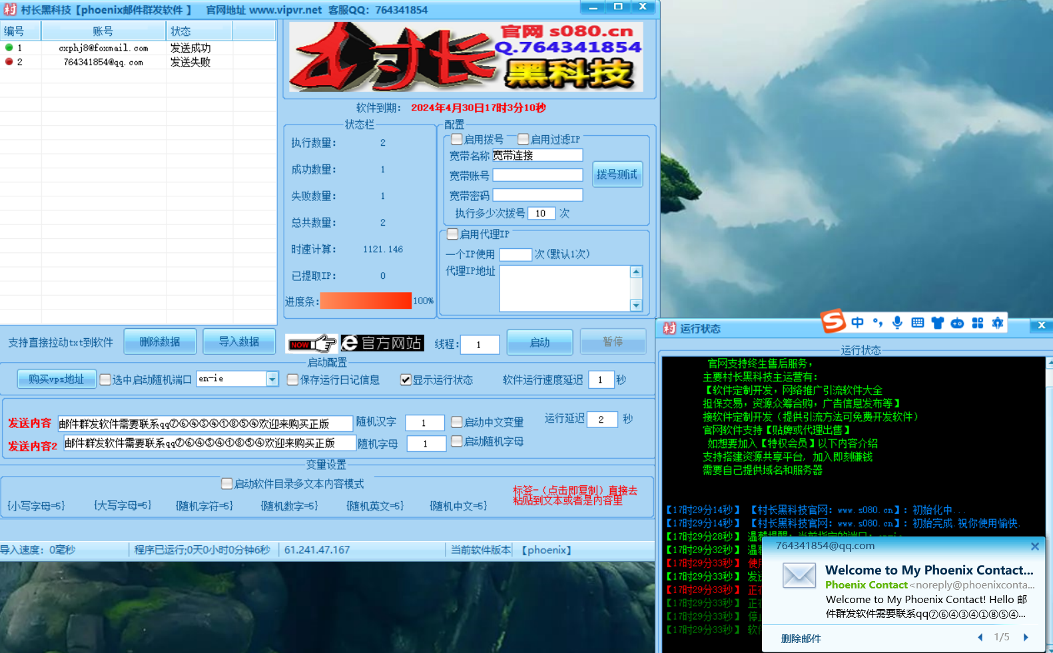Click 编号 column header

tap(21, 31)
